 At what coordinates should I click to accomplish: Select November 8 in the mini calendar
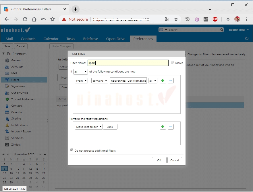click(5, 169)
